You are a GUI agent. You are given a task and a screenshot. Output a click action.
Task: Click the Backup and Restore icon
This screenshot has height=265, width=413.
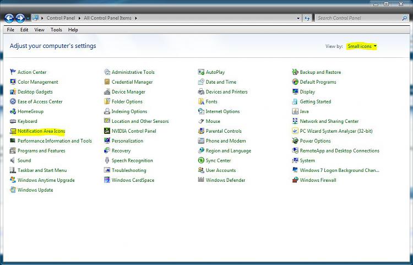[295, 72]
